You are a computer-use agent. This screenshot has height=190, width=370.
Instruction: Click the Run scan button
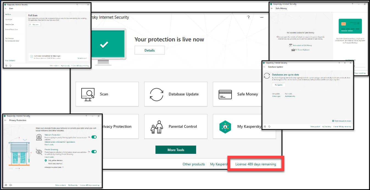pos(35,24)
